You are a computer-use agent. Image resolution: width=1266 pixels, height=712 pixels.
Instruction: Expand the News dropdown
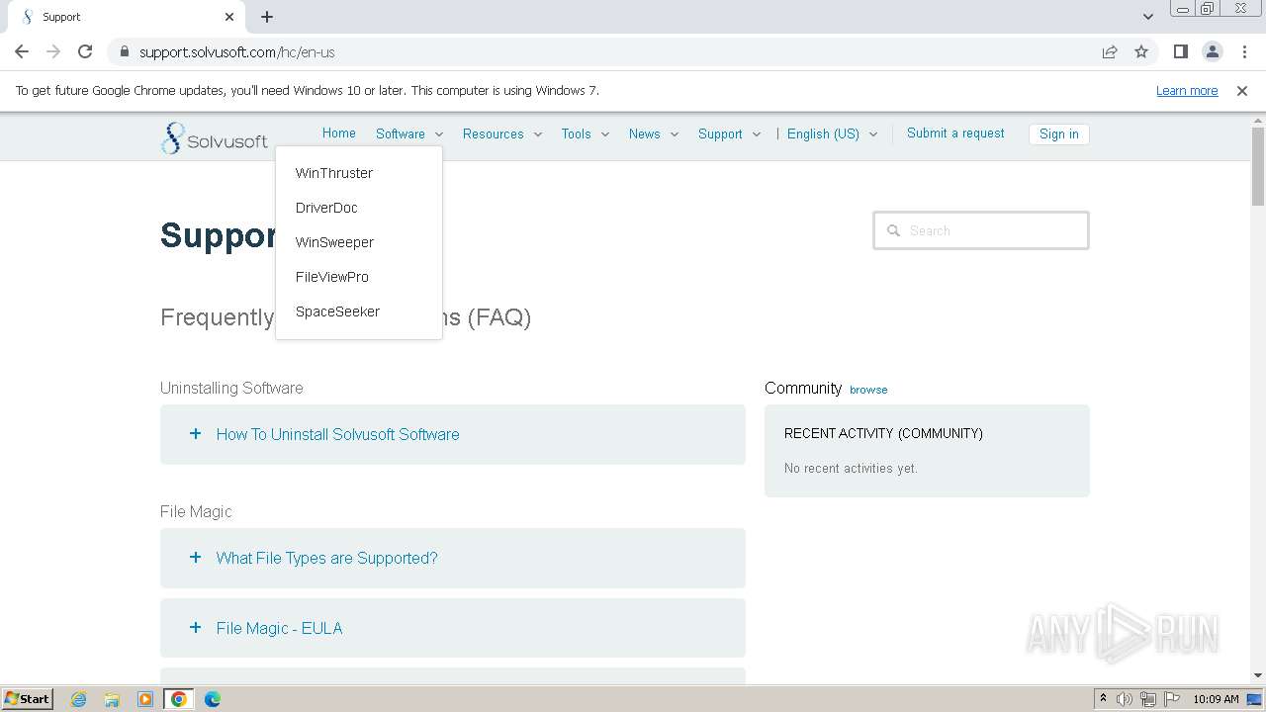654,133
